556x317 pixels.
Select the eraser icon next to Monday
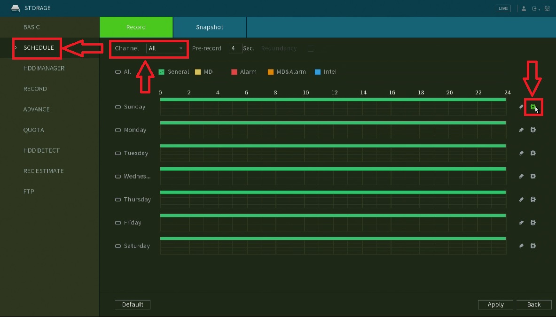pyautogui.click(x=521, y=130)
